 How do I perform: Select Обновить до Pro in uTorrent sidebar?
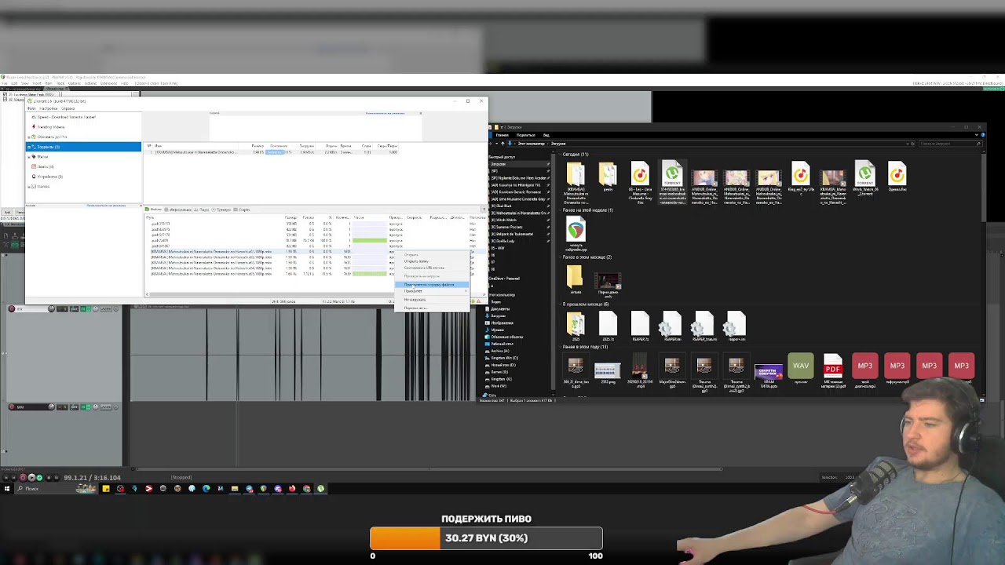(52, 137)
